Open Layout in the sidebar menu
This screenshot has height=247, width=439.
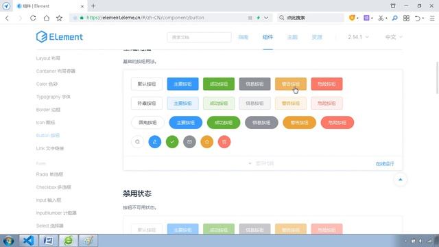coord(48,58)
